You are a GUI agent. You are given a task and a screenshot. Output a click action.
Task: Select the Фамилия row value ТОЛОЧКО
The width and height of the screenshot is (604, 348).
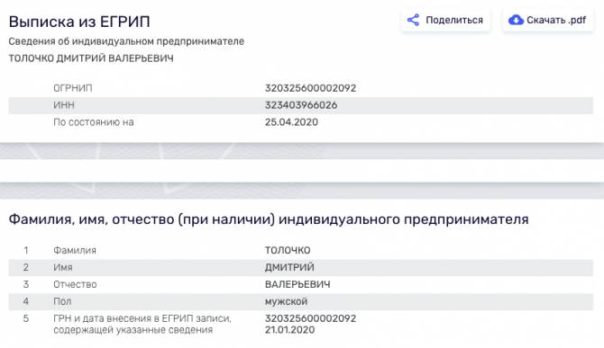(x=288, y=250)
